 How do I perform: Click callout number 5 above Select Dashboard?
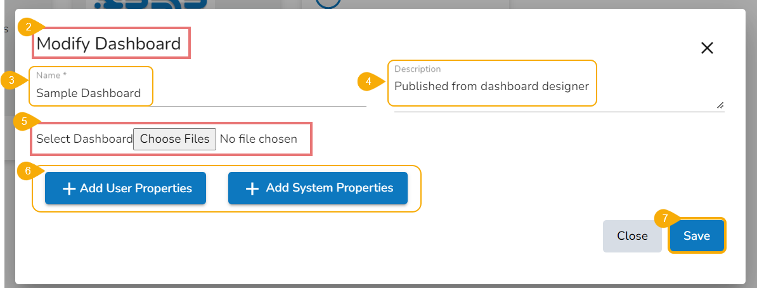tap(24, 121)
